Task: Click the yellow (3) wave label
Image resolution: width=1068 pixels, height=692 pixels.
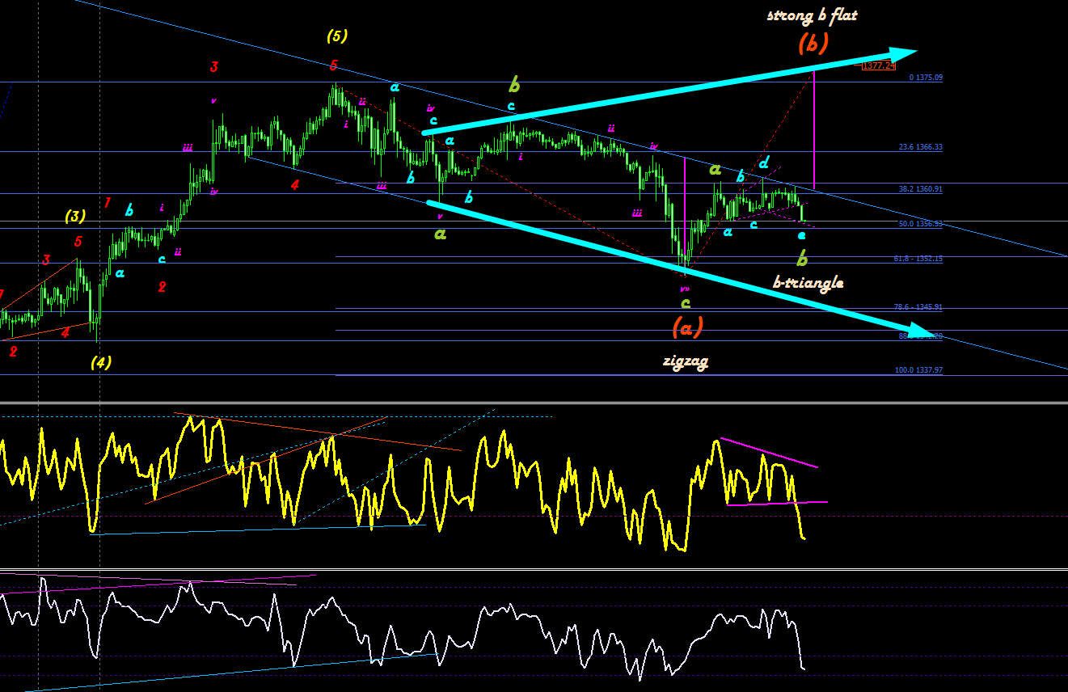Action: 76,216
